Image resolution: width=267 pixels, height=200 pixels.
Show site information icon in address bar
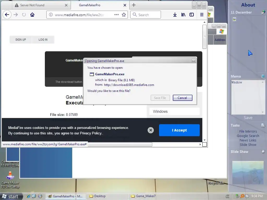click(x=51, y=15)
